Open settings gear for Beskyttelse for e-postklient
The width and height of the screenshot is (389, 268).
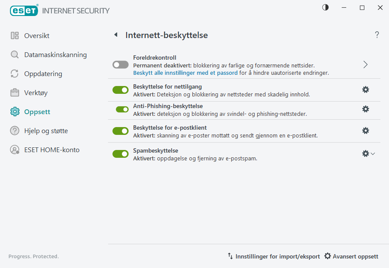(x=366, y=130)
